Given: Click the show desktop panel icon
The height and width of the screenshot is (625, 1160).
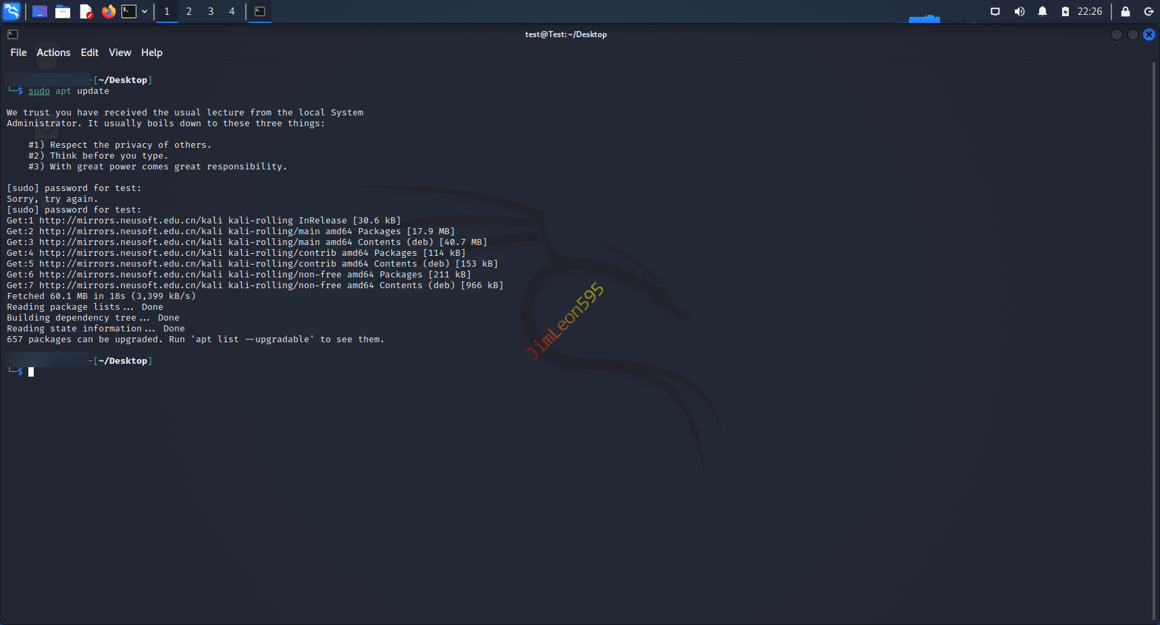Looking at the screenshot, I should click(40, 11).
